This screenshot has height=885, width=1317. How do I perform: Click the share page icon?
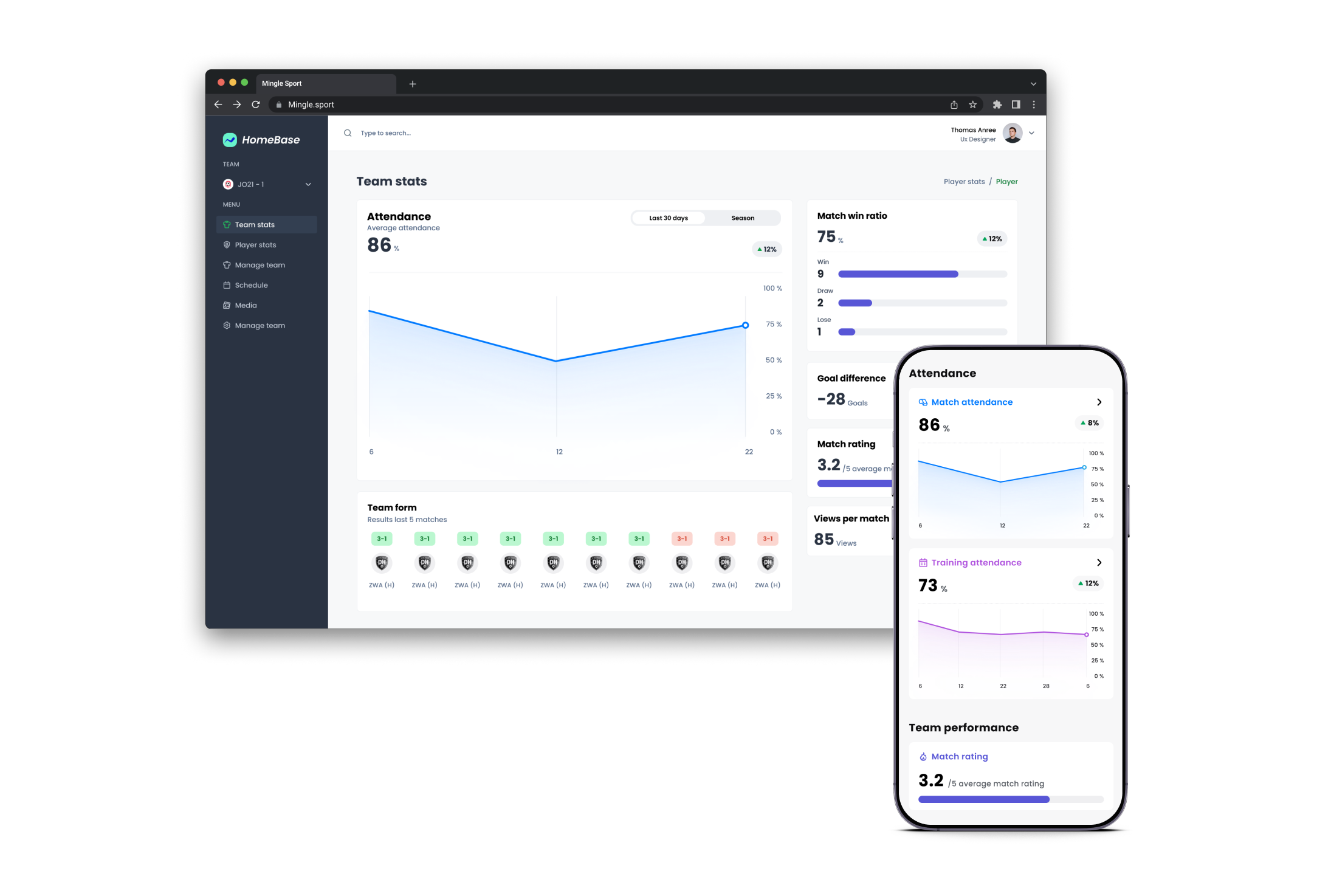(954, 105)
